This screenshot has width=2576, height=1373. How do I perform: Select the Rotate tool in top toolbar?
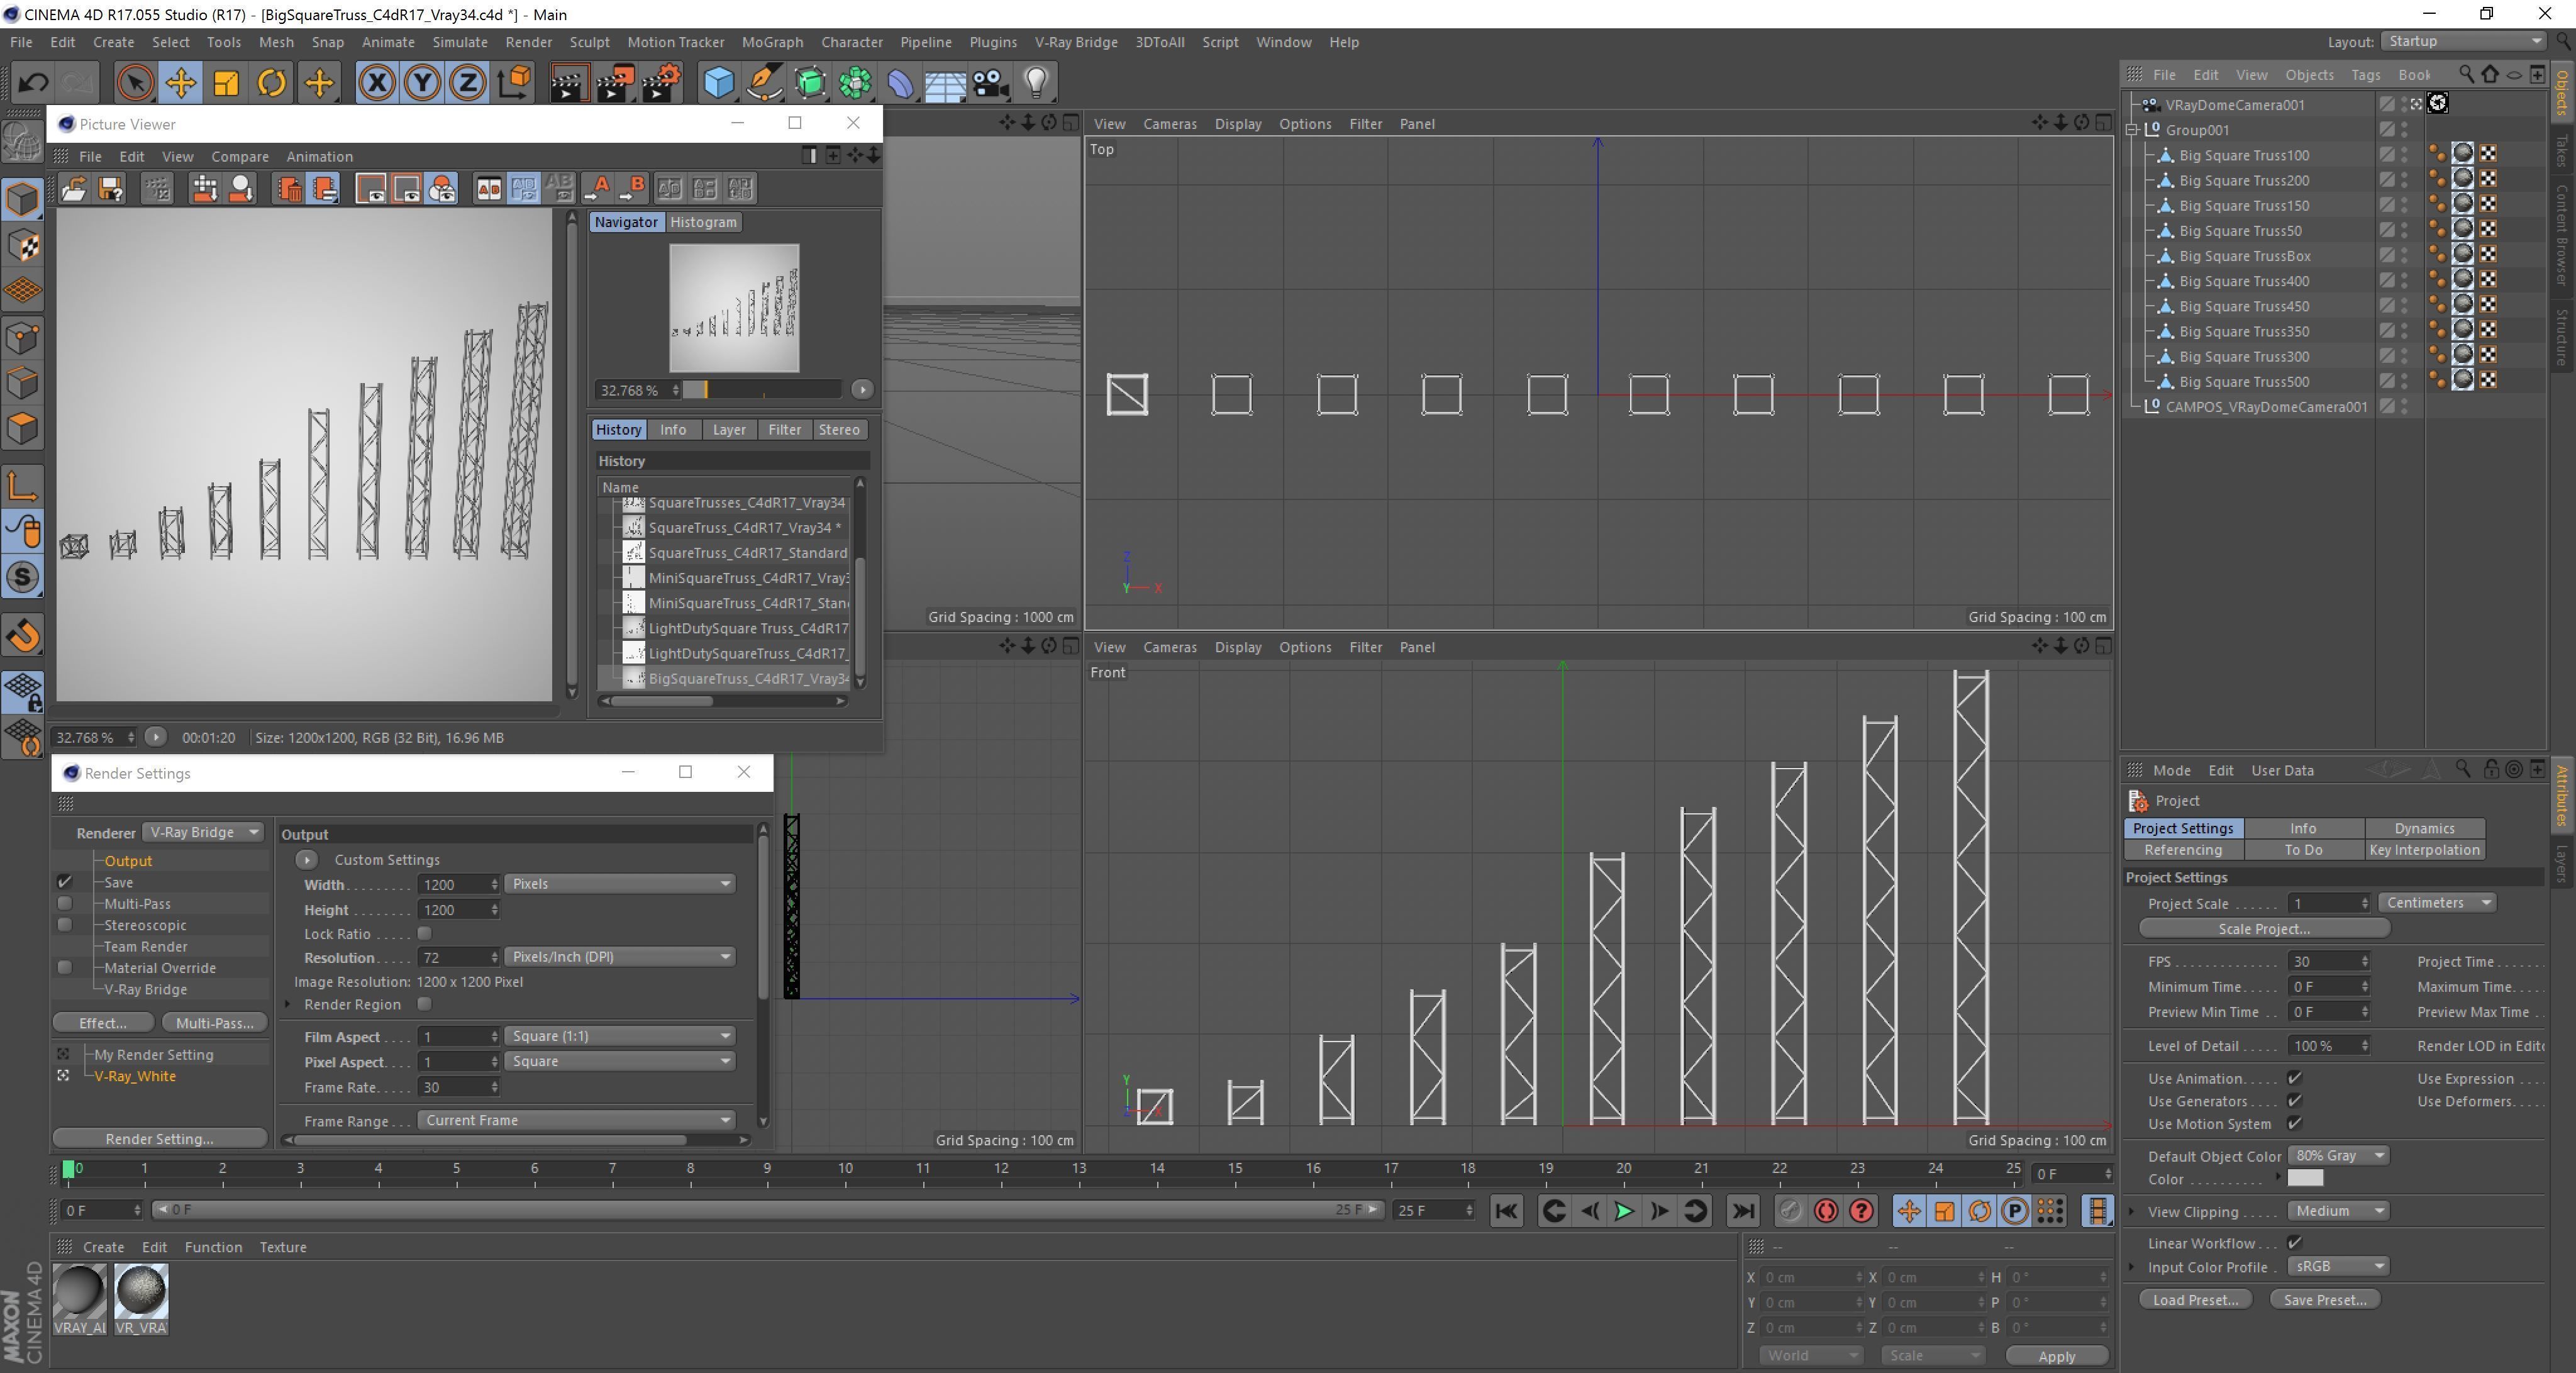271,83
